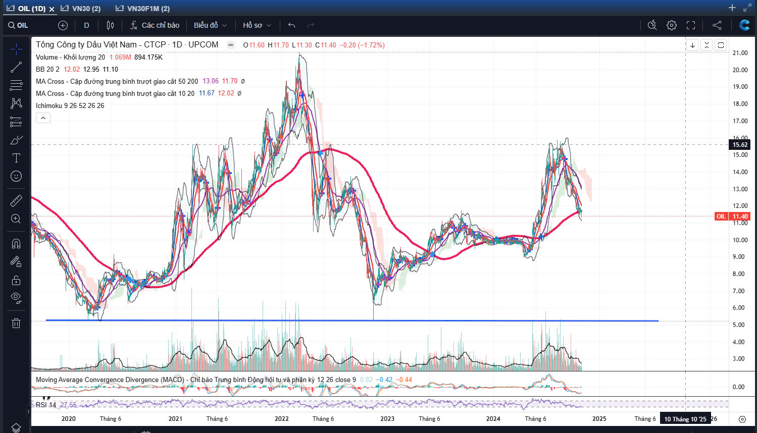
Task: Click the BB 20 2 indicator legend
Action: 47,69
